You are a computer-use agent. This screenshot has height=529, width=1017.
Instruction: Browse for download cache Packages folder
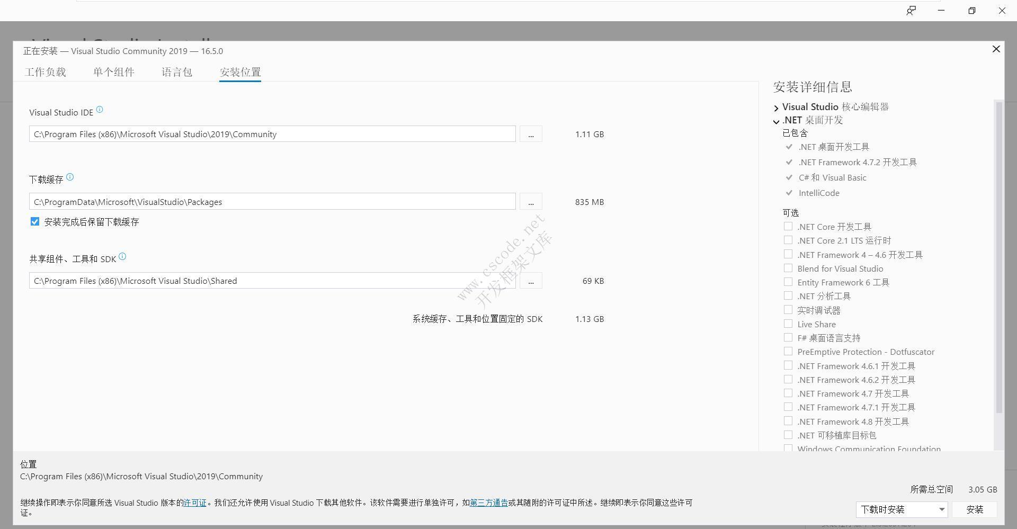click(531, 202)
